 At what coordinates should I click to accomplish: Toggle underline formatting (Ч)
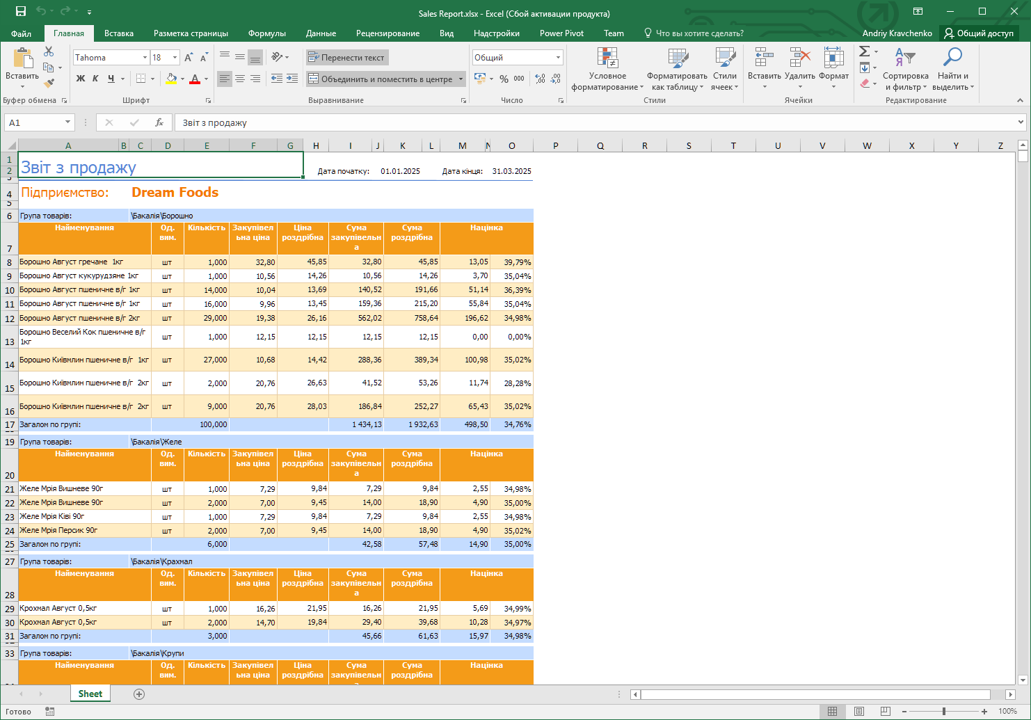[111, 79]
